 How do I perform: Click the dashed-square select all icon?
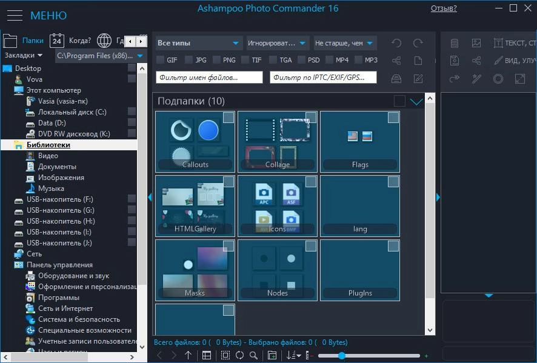[225, 356]
